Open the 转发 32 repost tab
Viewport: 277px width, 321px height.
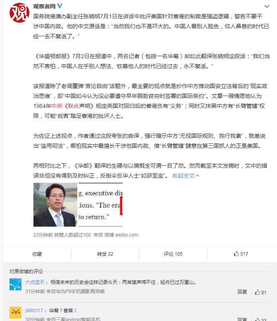point(105,254)
